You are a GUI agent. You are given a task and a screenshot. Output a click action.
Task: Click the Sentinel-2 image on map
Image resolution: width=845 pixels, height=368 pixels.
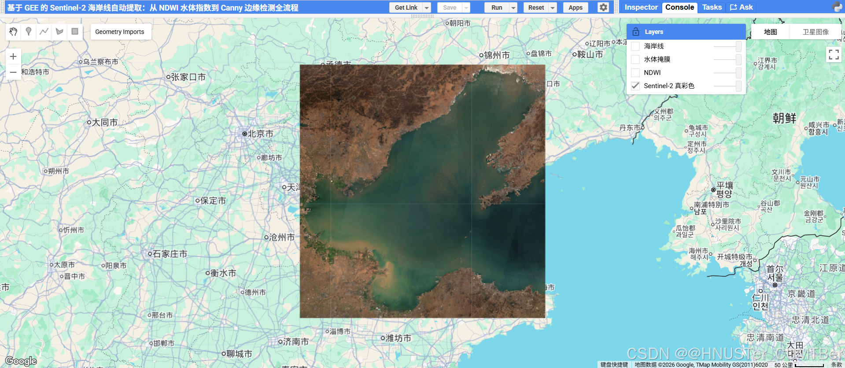coord(422,191)
